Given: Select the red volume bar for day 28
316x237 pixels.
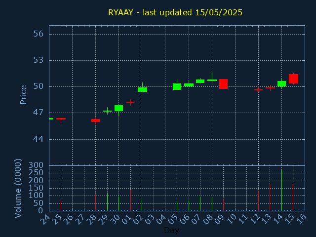Looking at the screenshot, I should (95, 202).
